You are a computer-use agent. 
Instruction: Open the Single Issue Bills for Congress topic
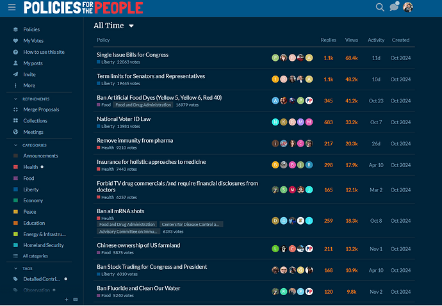[x=133, y=55]
